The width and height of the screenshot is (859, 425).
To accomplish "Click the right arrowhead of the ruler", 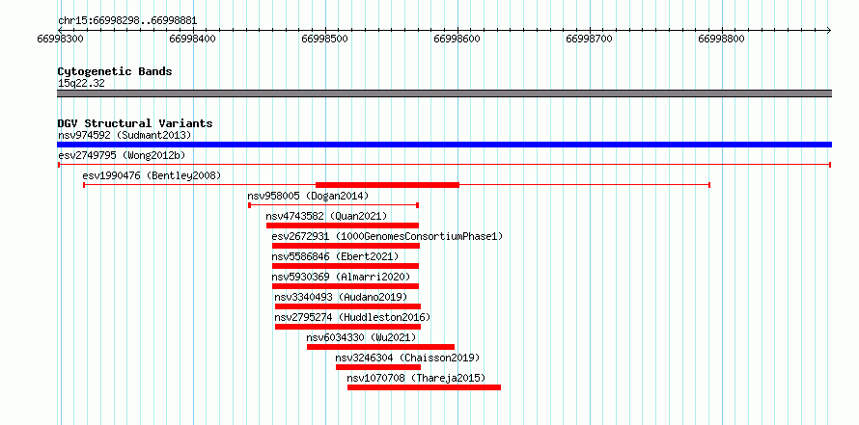I will (828, 30).
